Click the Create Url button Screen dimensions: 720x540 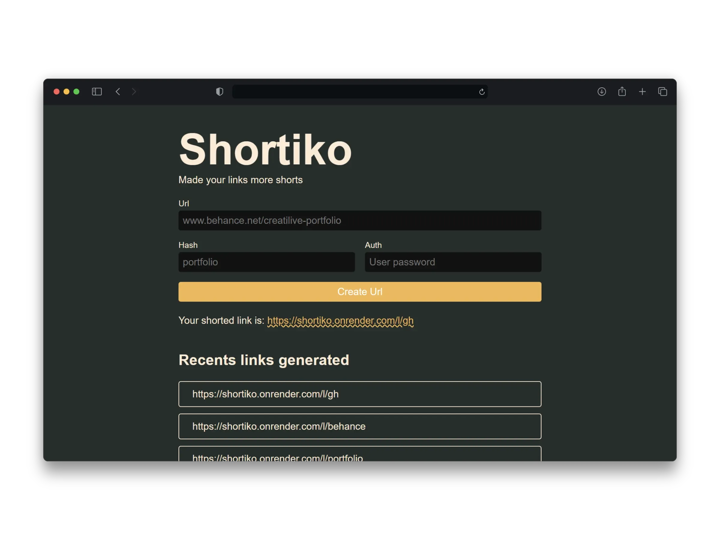click(x=360, y=292)
